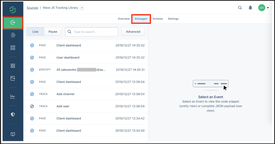This screenshot has height=144, width=275.
Task: Click the Segment logo in sidebar
Action: coord(13,10)
